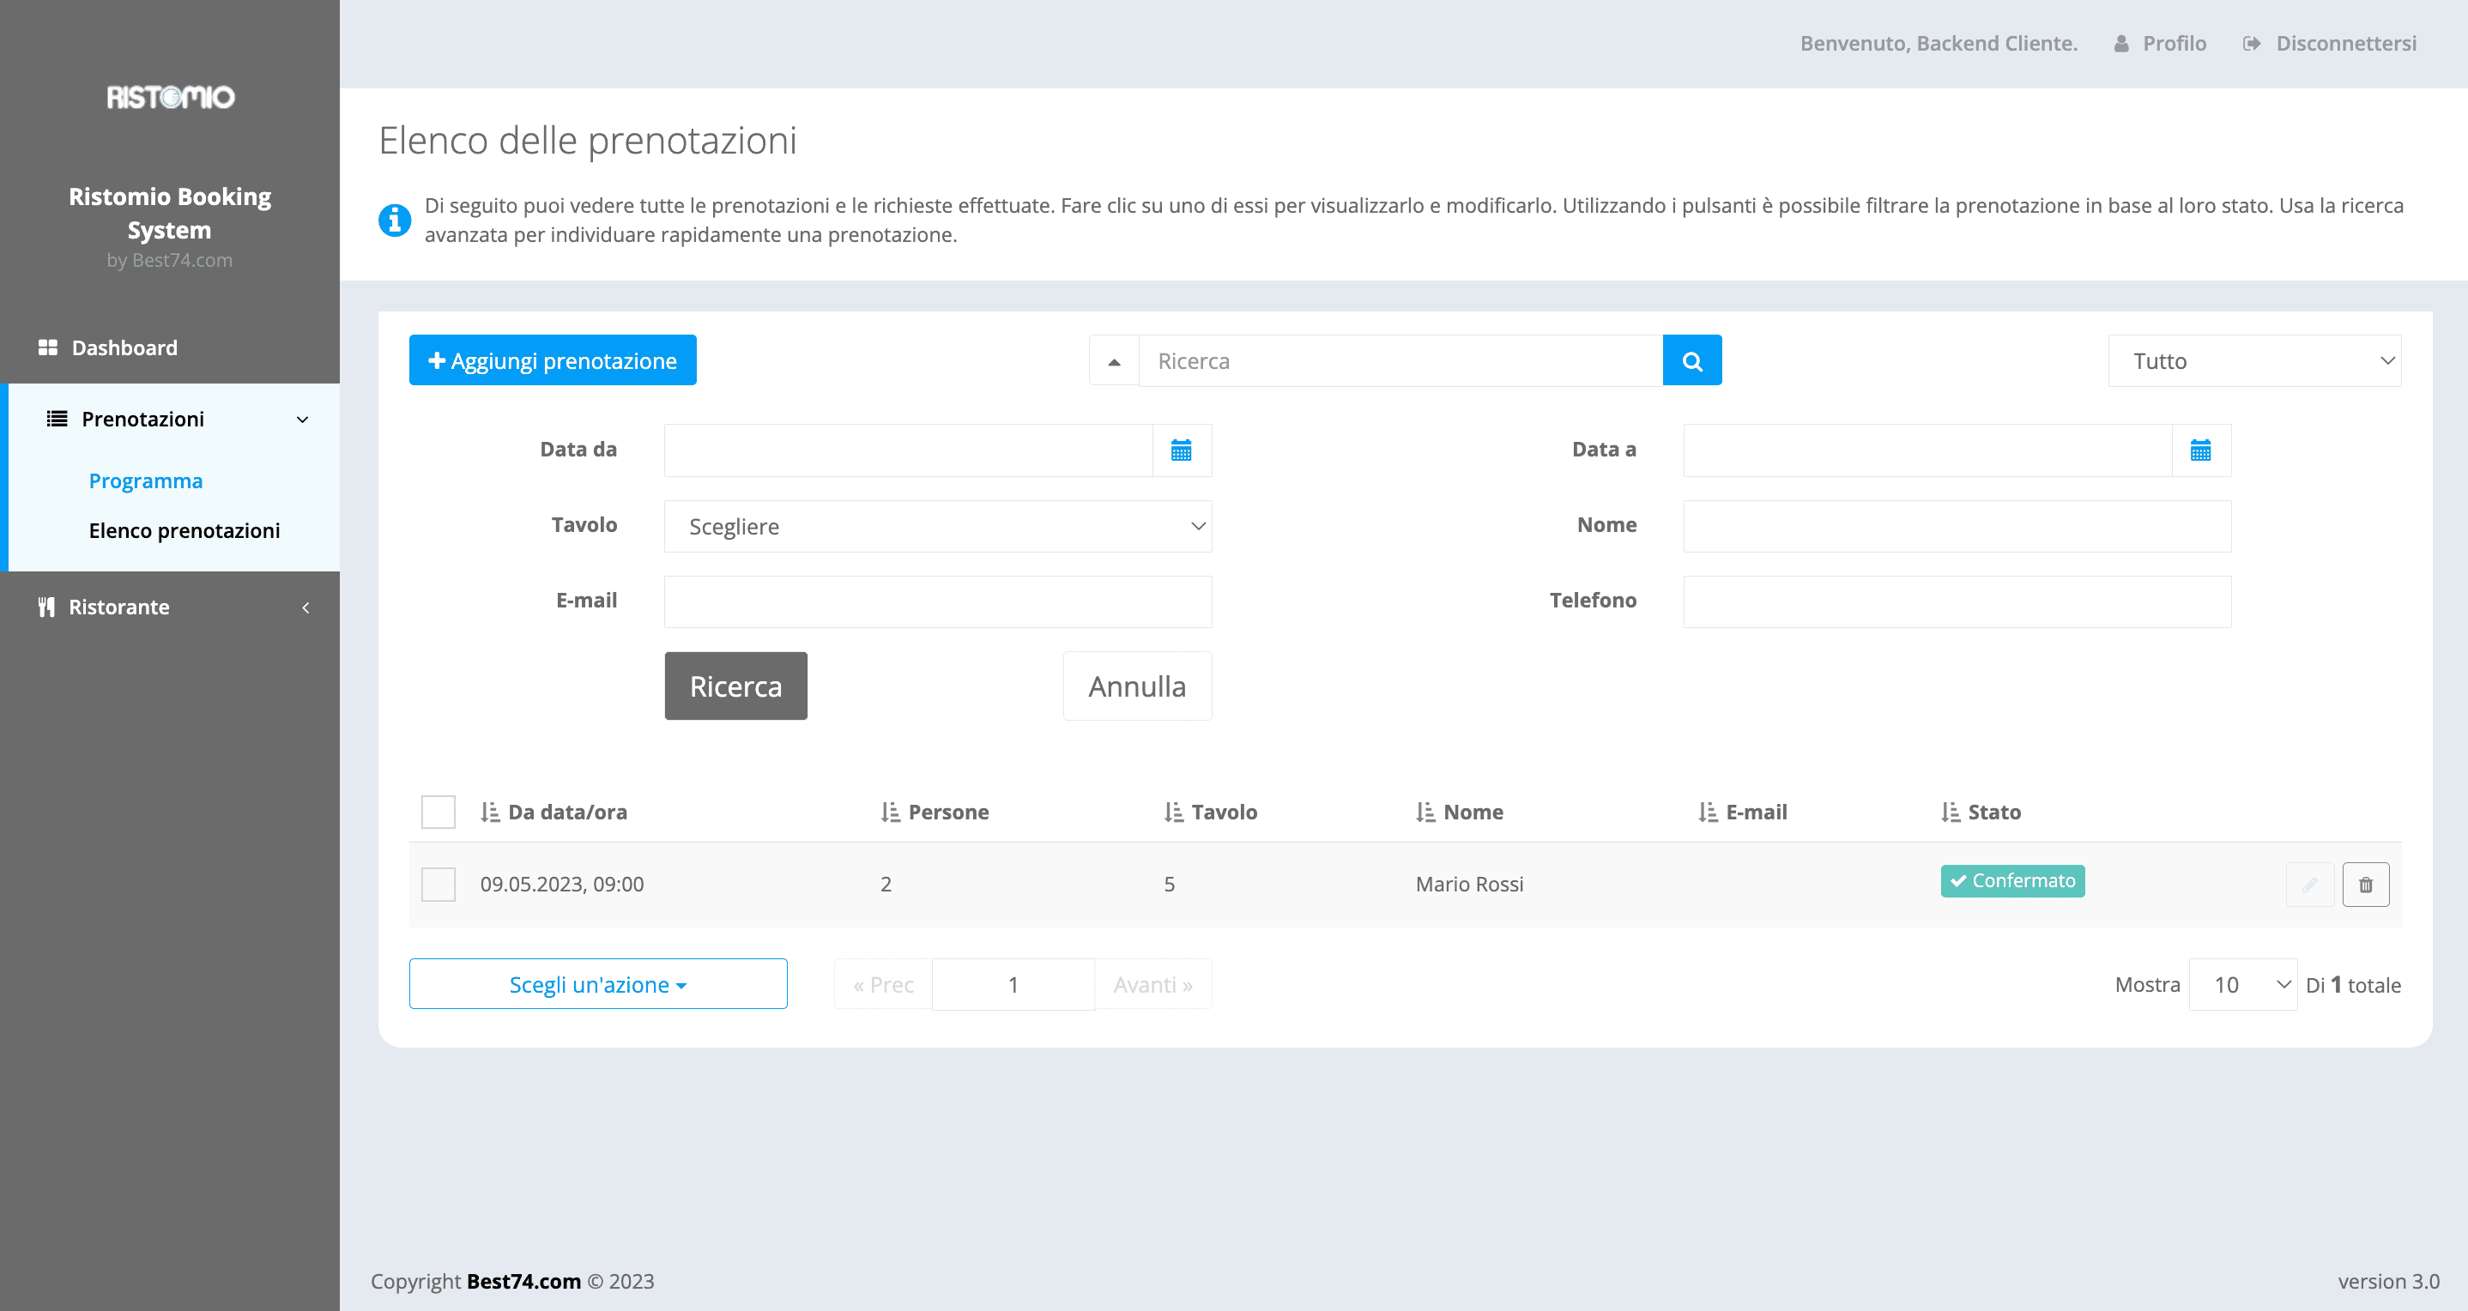Click the edit pencil icon on Mario Rossi's booking
Screen dimensions: 2468x1311
click(2311, 884)
